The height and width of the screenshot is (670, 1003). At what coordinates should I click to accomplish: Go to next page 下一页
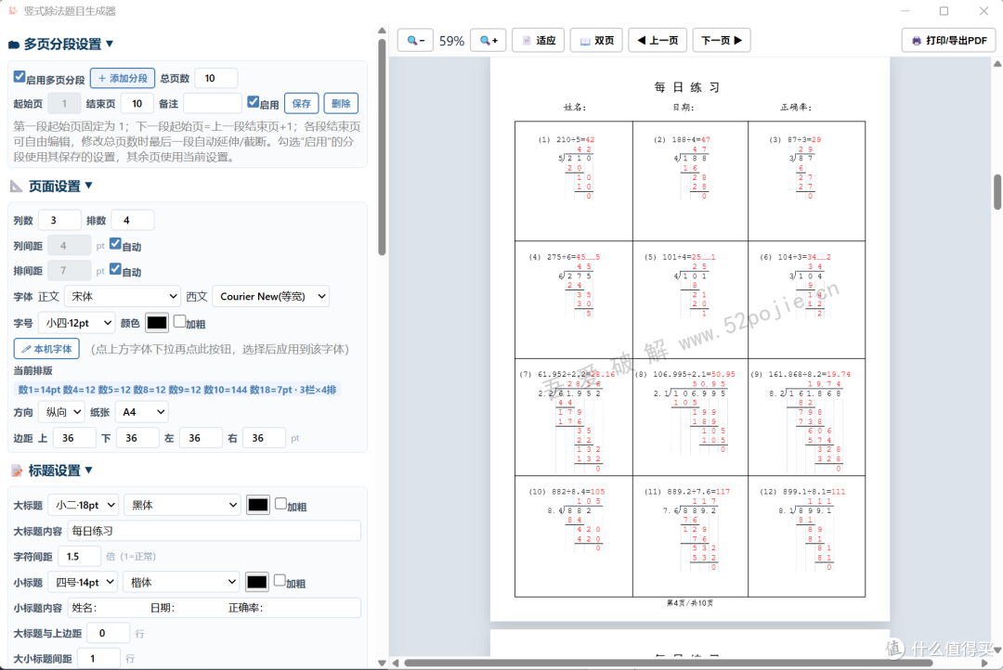[x=722, y=40]
